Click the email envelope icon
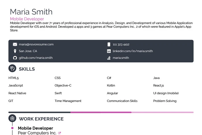The height and width of the screenshot is (135, 202). 15,45
